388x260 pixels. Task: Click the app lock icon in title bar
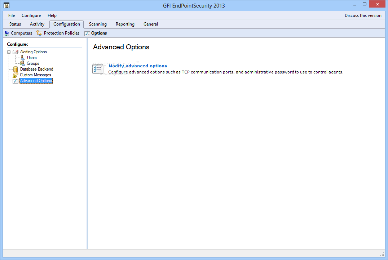[x=6, y=5]
